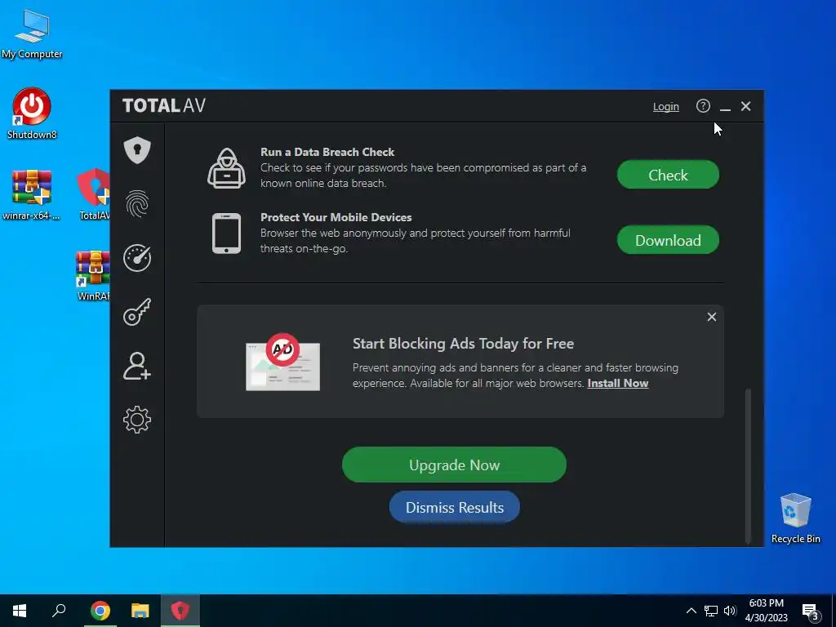Select Shutdown8 desktop shortcut
This screenshot has width=836, height=627.
coord(32,113)
